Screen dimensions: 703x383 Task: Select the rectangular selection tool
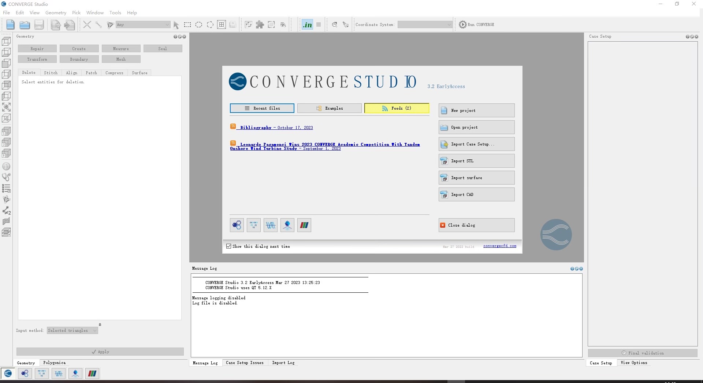coord(188,24)
